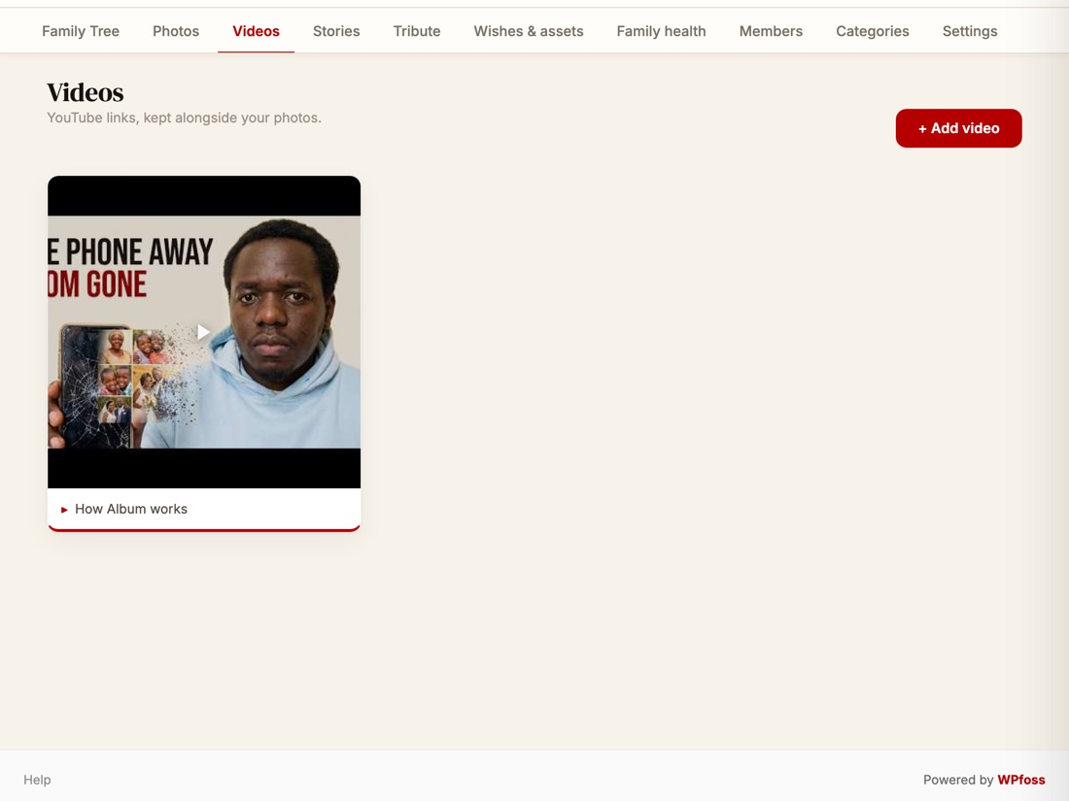Open the PHONE AWAY video thumbnail
Viewport: 1069px width, 801px height.
(x=204, y=332)
